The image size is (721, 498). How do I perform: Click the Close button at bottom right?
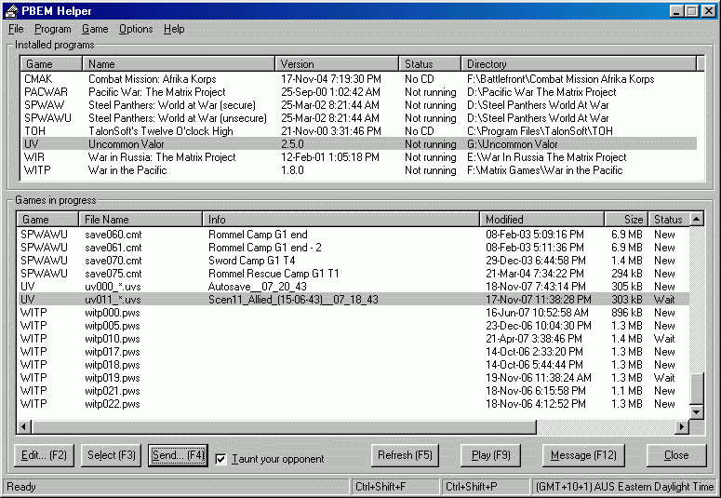(x=676, y=456)
